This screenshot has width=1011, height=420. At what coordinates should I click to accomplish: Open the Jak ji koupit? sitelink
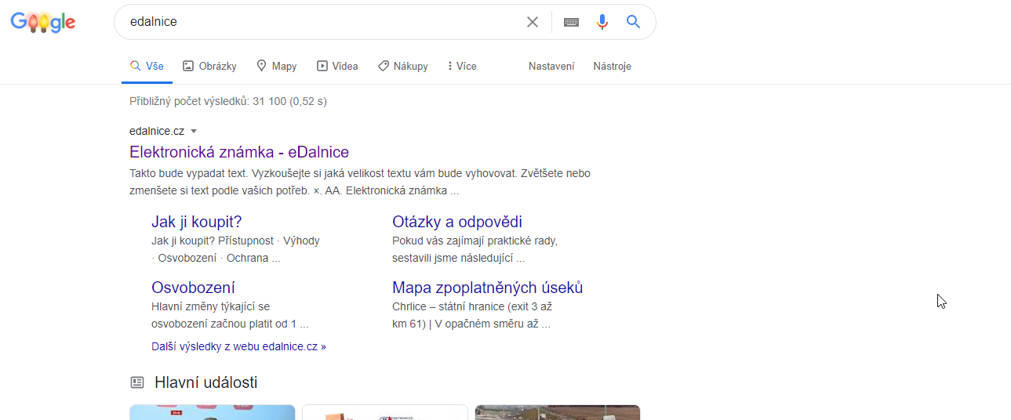tap(196, 222)
